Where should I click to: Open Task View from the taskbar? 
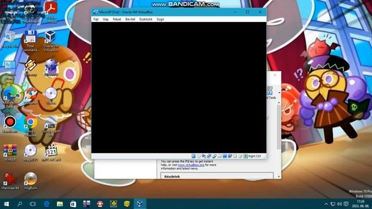pyautogui.click(x=33, y=204)
